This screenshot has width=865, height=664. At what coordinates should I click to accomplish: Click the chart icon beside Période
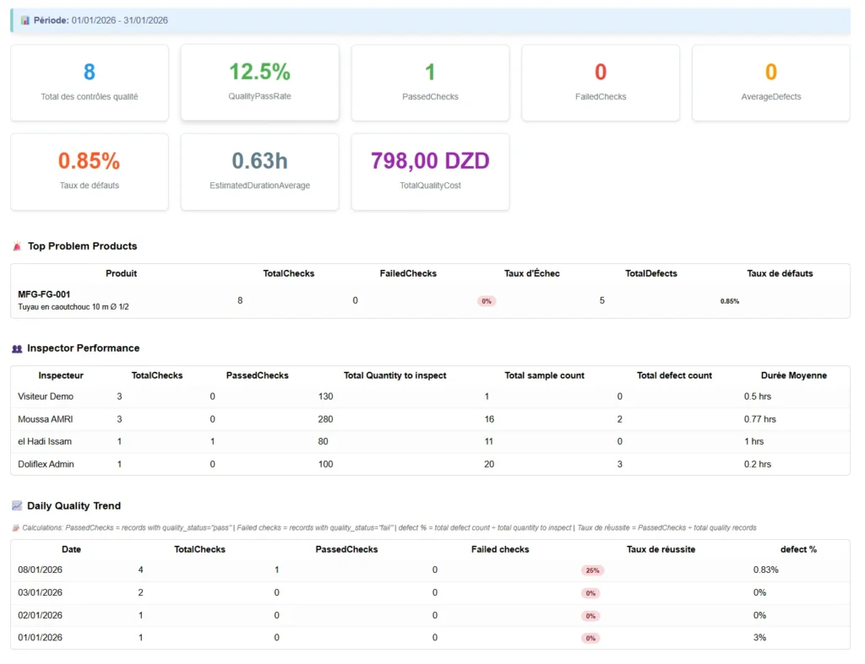pos(24,20)
